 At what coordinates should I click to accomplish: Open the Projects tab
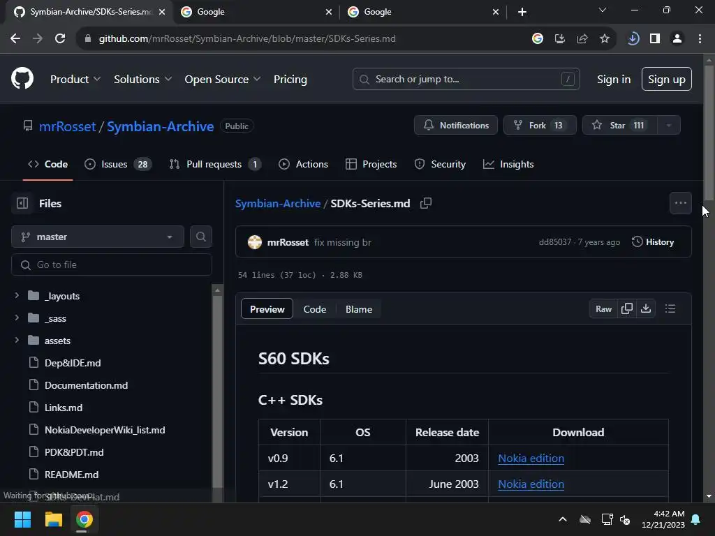(371, 164)
